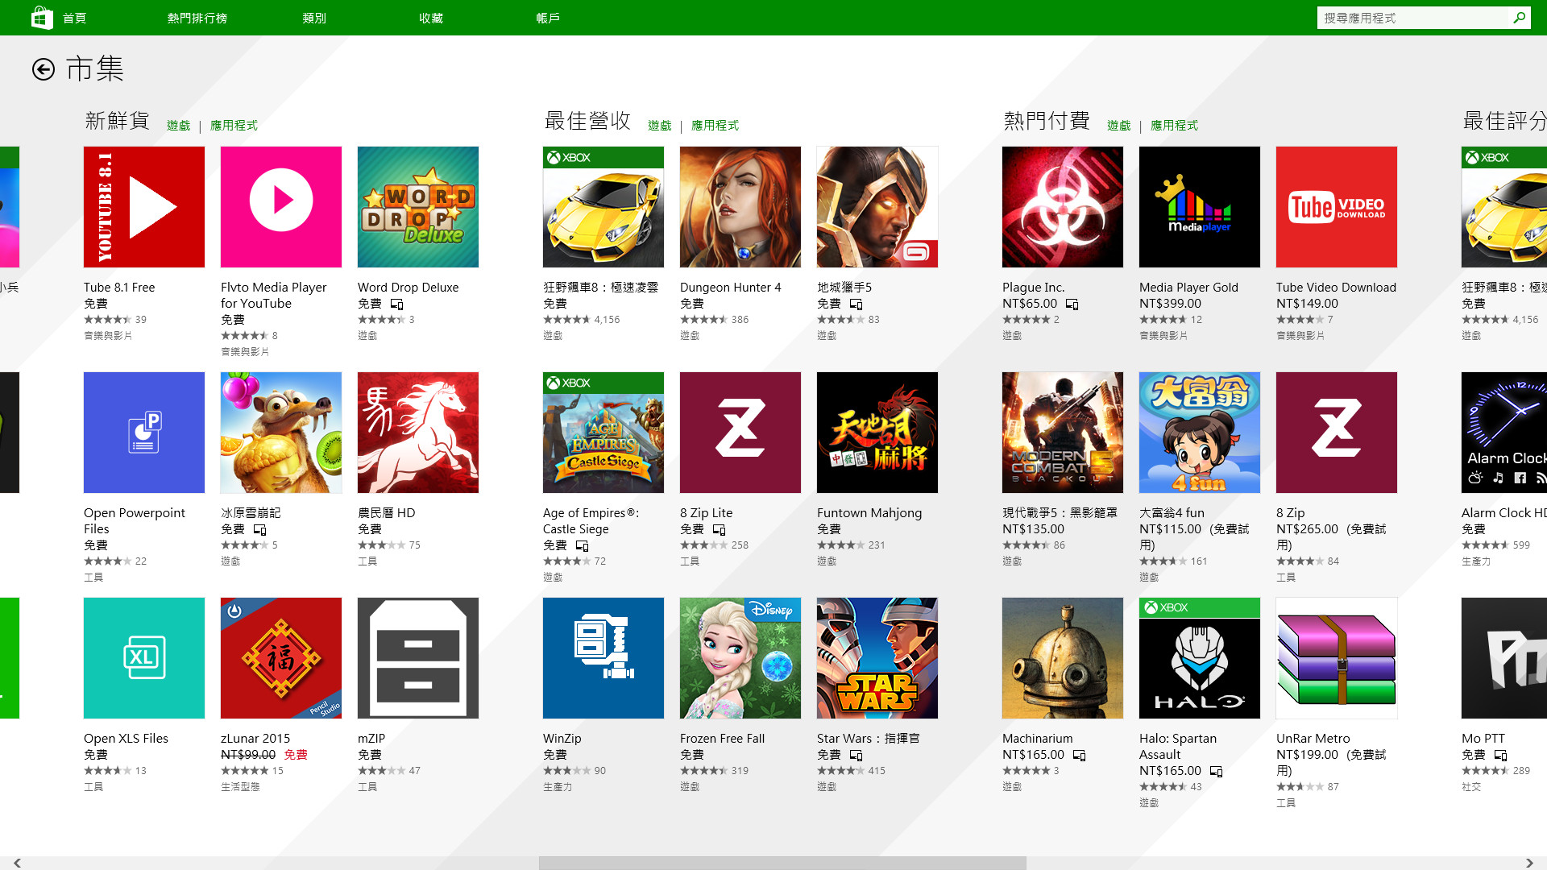Click the horizontal scrollbar thumb

click(x=782, y=863)
